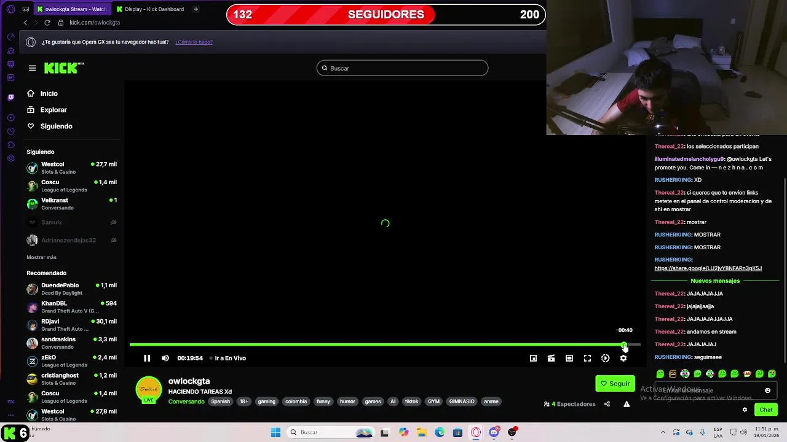Click the clip creation icon
Screen dimensions: 787x442
[551, 358]
